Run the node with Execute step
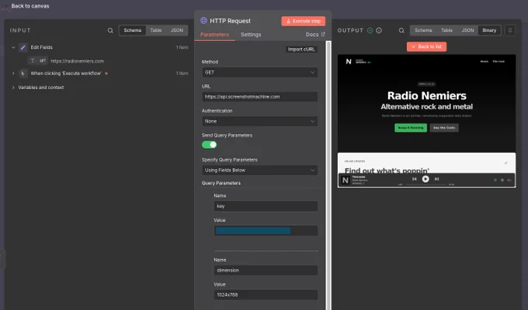Viewport: 528px width, 310px height. click(x=303, y=21)
